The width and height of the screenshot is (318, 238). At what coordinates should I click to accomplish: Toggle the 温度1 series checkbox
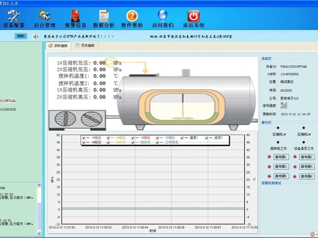(x=182, y=138)
